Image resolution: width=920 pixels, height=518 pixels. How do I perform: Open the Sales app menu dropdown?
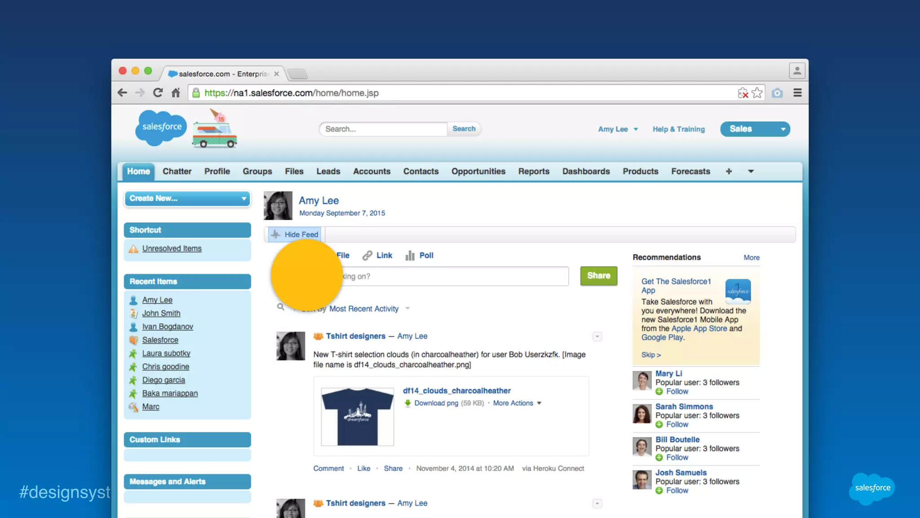(755, 129)
